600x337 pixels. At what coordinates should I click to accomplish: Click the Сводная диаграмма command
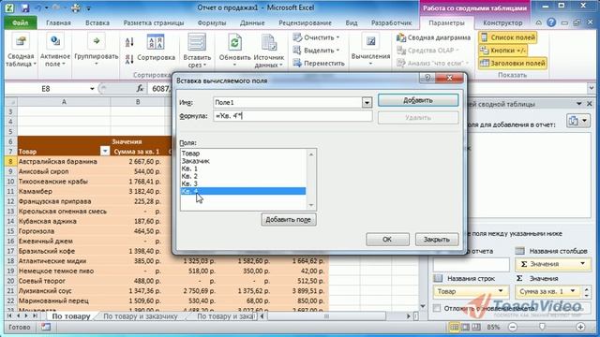pyautogui.click(x=433, y=37)
